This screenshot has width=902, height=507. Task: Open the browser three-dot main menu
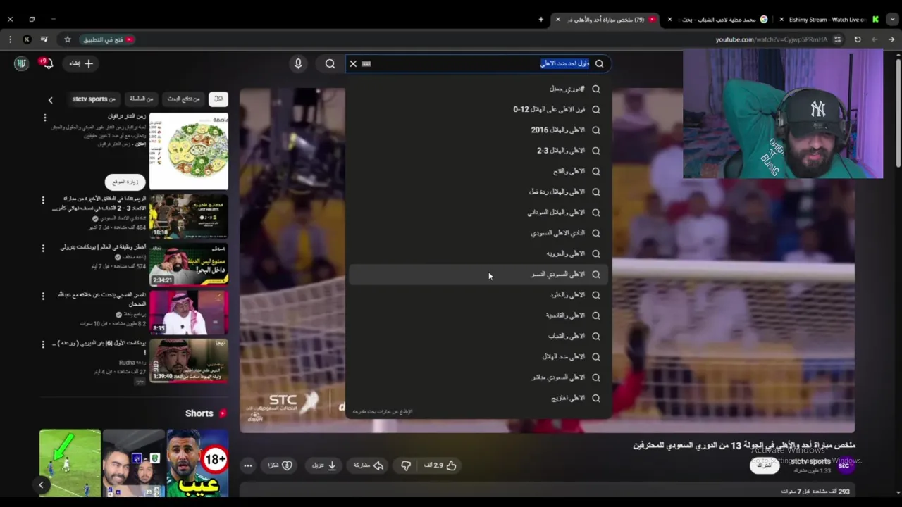(10, 39)
